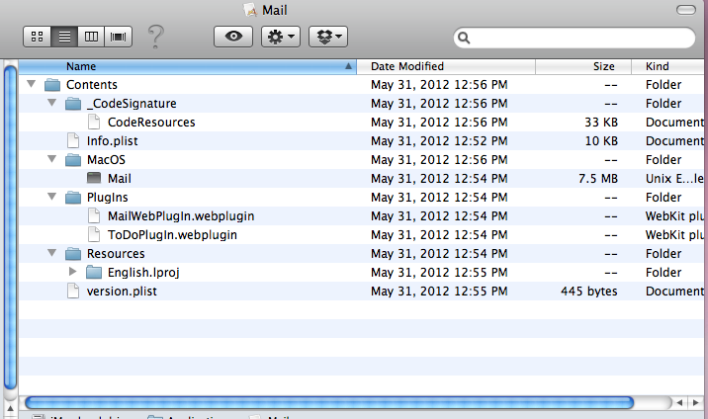
Task: Collapse the _CodeSignature folder
Action: pos(52,103)
